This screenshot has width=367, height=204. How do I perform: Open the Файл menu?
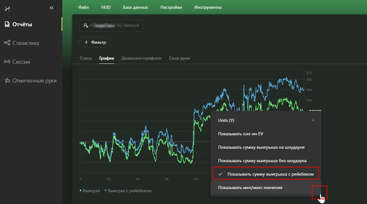(x=83, y=7)
